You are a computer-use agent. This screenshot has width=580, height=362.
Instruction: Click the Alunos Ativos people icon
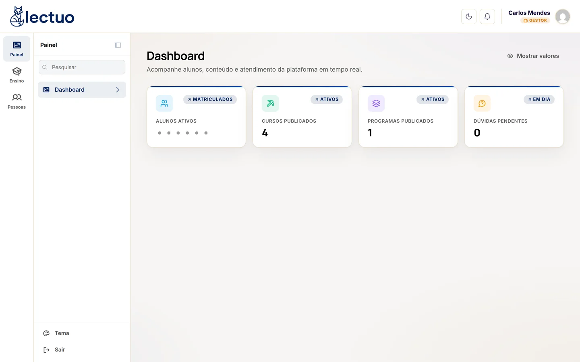coord(164,103)
